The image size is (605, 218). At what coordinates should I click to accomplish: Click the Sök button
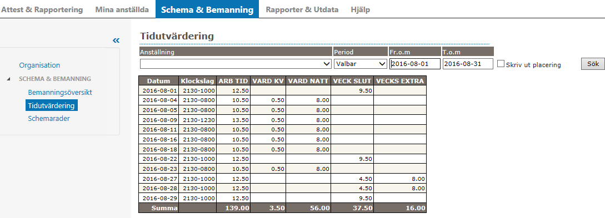coord(593,64)
